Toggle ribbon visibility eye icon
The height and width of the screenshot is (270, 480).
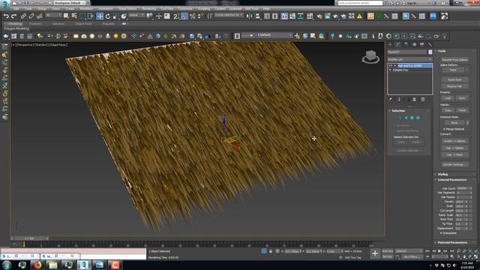pyautogui.click(x=124, y=23)
